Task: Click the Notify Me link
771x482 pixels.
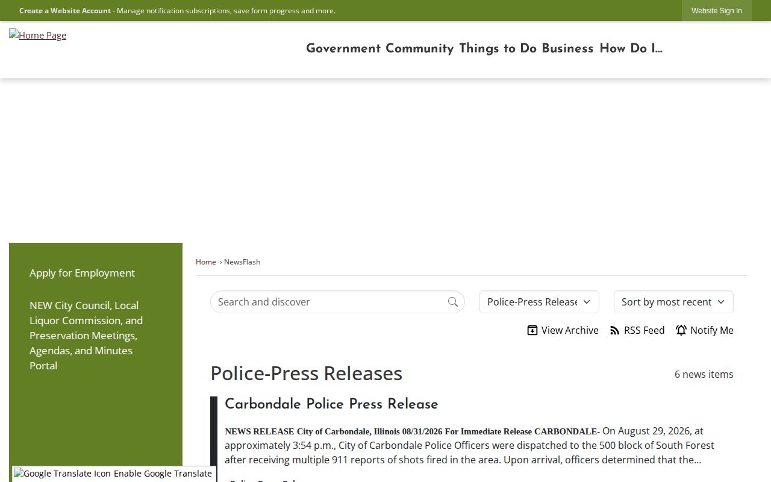Action: point(705,330)
